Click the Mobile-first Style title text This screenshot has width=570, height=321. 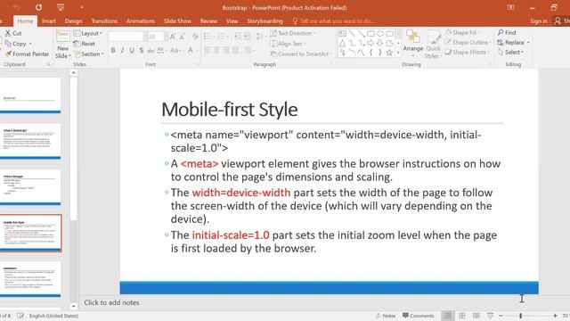point(230,110)
